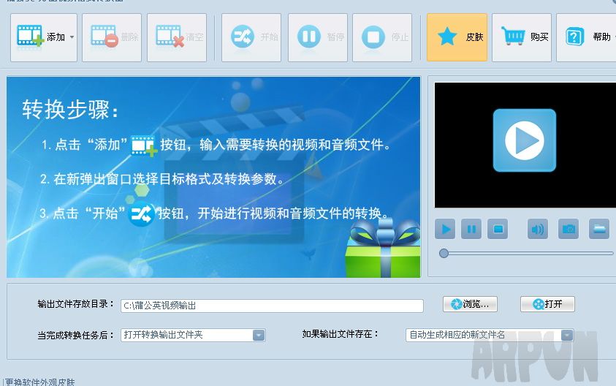Click the preview seek slider handle
Screen dimensions: 616x386
click(x=444, y=253)
